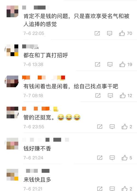This screenshot has width=137, height=191.
Task: Open the orange username above 有钱闲着也是闲着
Action: pos(44,78)
